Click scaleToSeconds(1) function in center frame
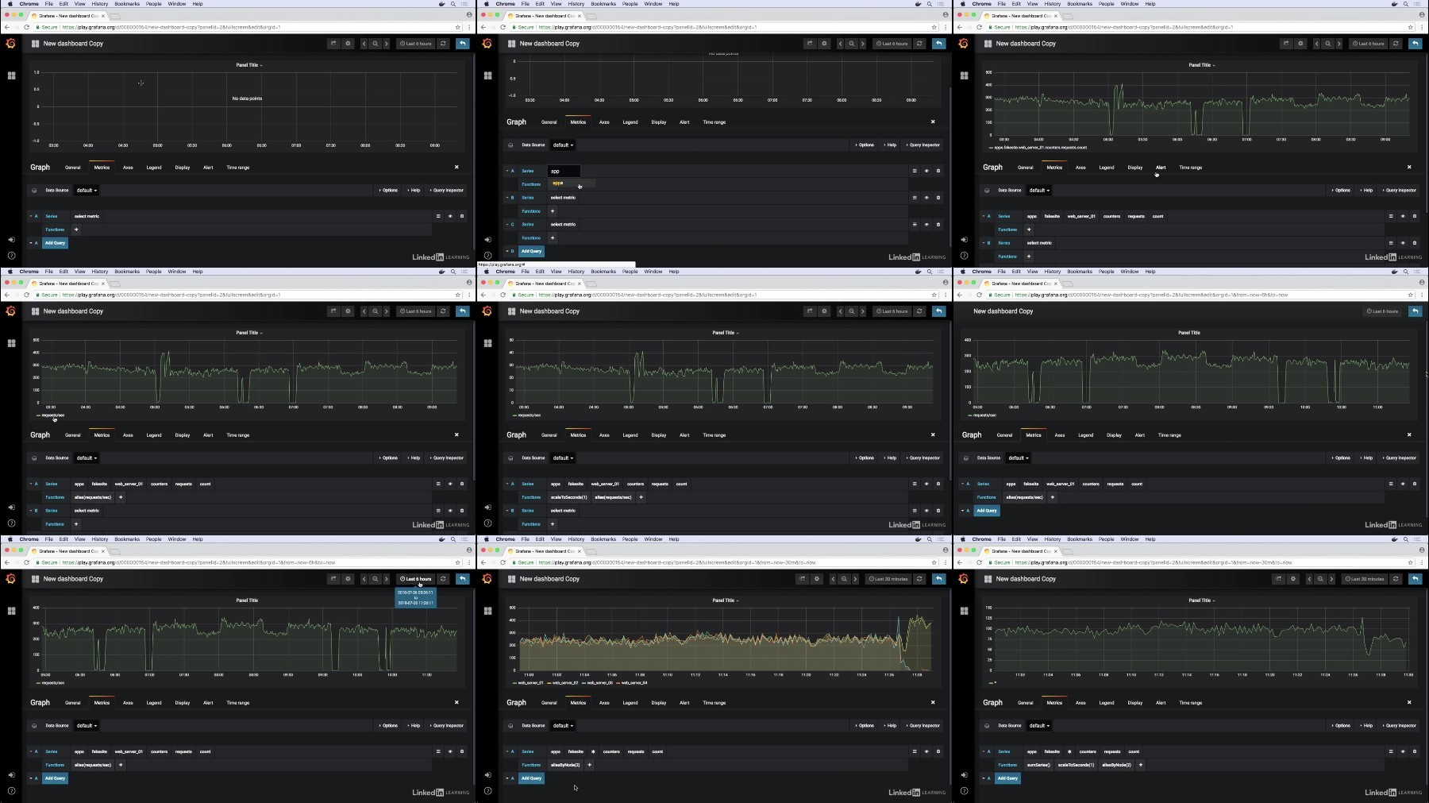 [569, 497]
